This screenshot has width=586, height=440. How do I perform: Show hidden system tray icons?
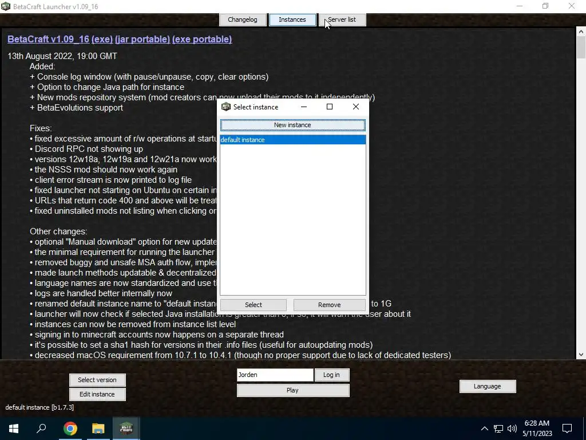click(484, 429)
